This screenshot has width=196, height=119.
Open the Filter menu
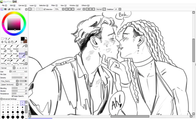(x=54, y=5)
